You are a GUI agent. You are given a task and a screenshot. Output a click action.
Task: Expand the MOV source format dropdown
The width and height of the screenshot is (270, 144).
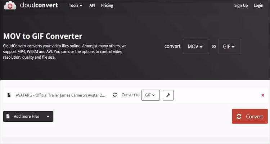[196, 46]
